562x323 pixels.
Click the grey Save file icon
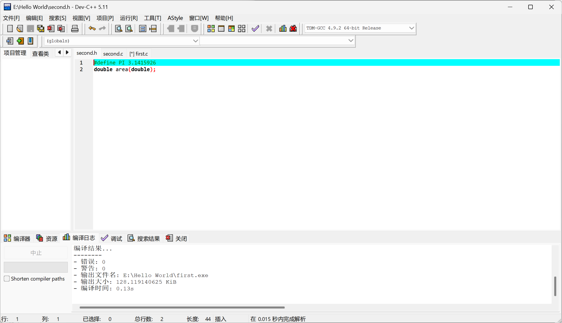coord(30,28)
